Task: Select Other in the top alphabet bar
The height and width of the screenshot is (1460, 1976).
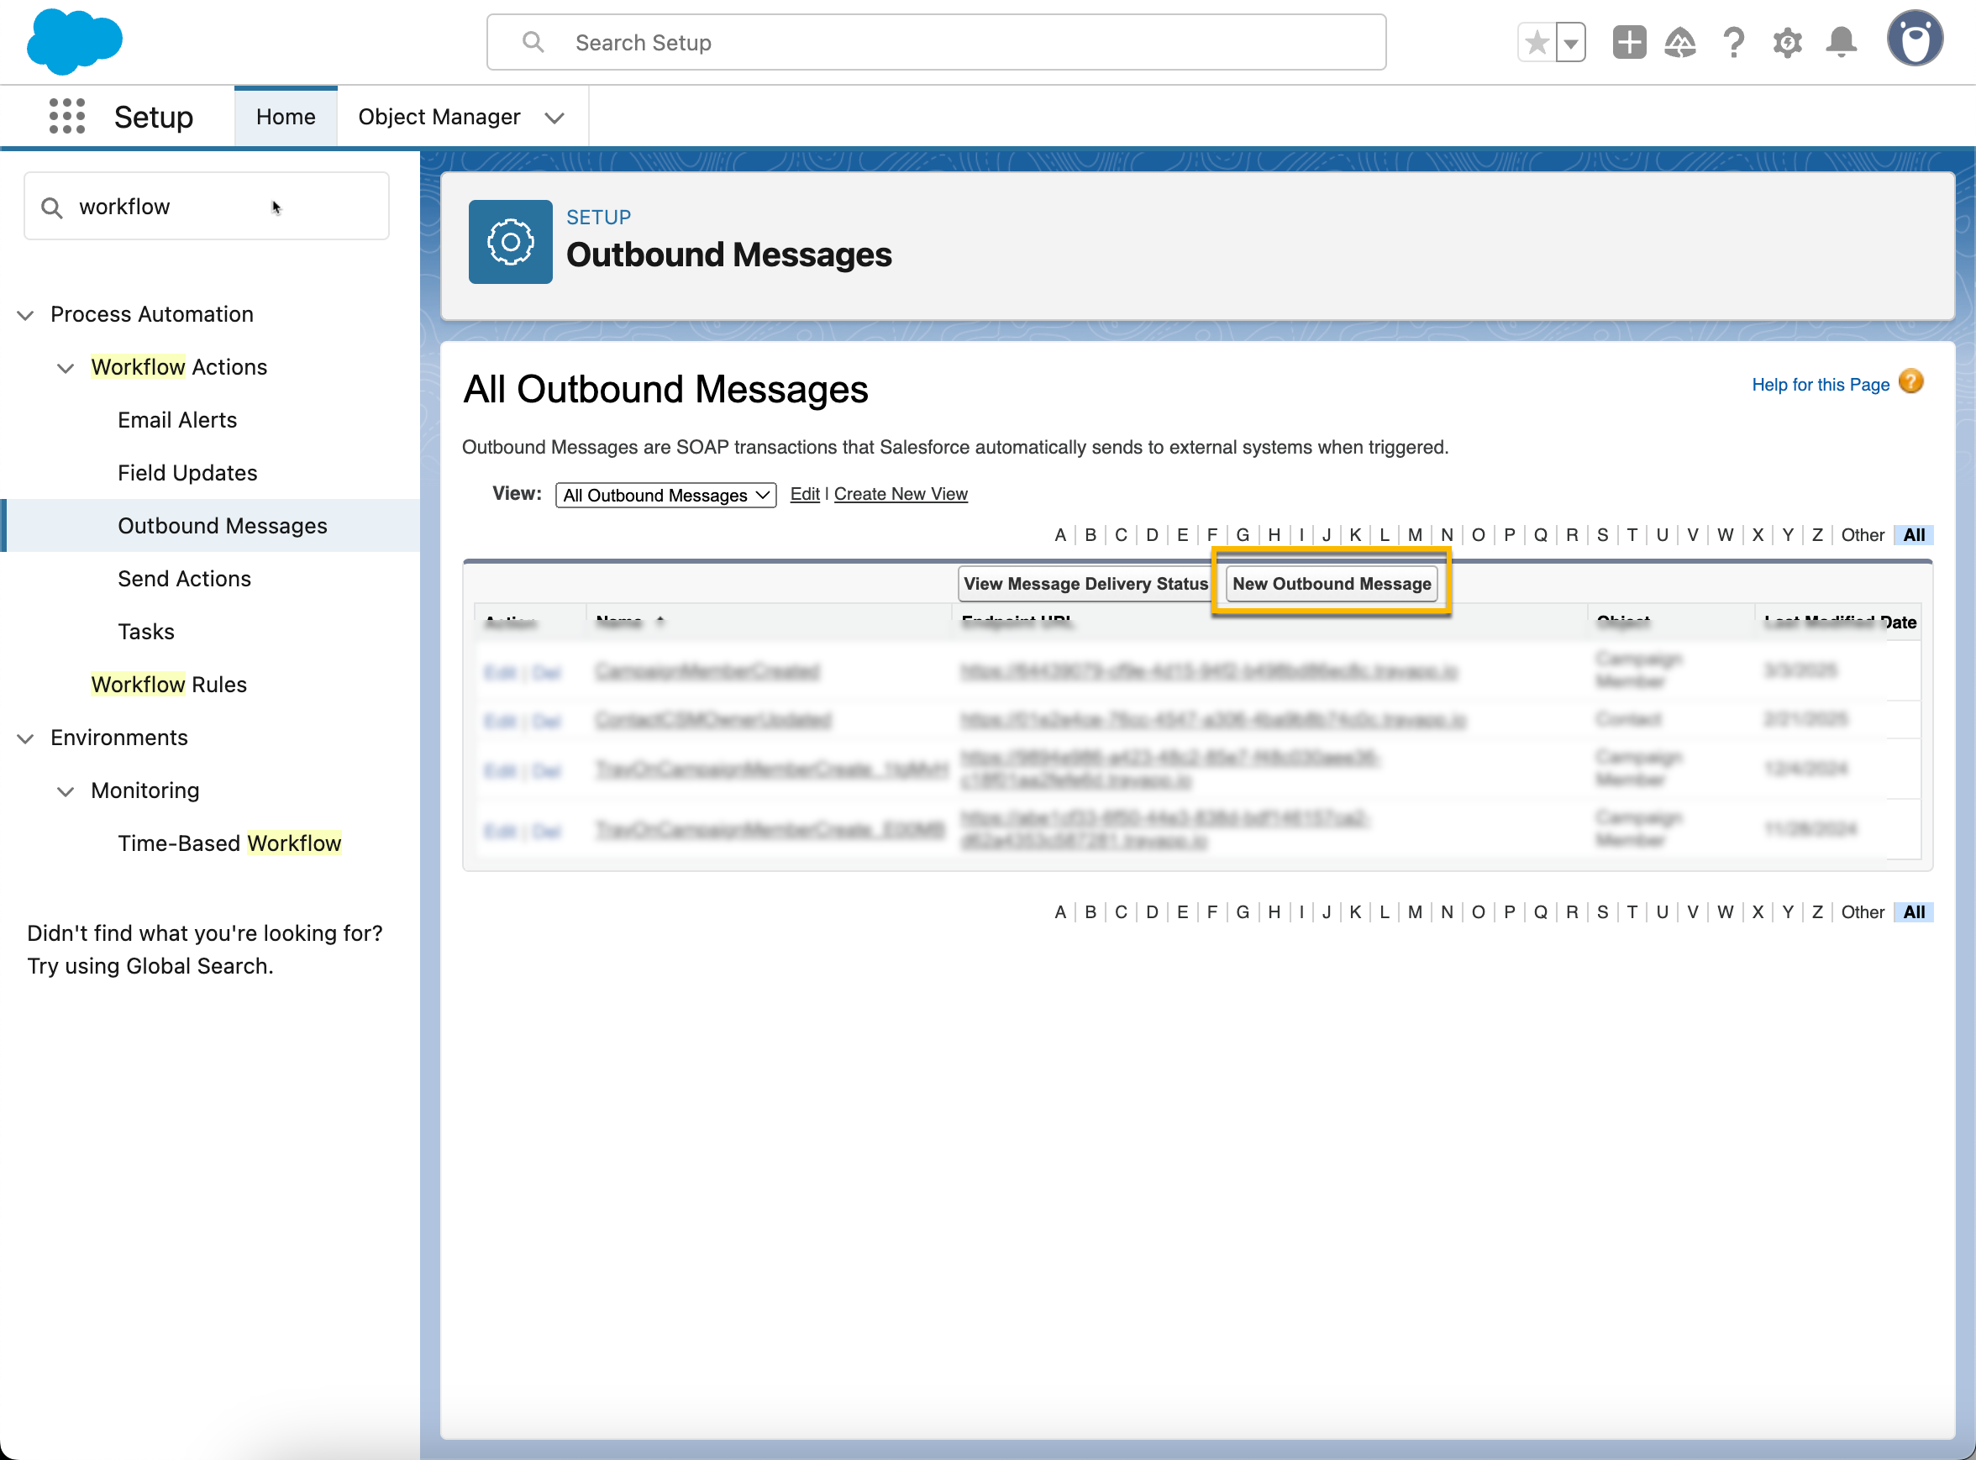Action: click(x=1862, y=534)
